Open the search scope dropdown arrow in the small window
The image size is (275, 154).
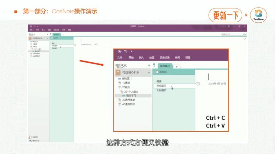[x=246, y=34]
